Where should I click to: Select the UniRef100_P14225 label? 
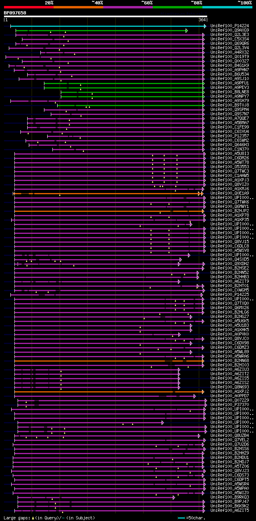(230, 295)
